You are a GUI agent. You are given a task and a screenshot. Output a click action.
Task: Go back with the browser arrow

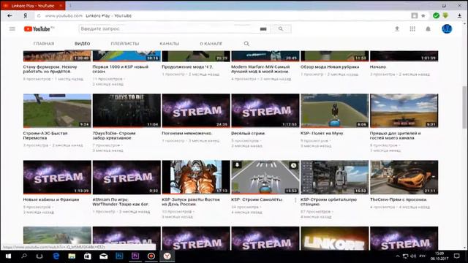point(10,16)
